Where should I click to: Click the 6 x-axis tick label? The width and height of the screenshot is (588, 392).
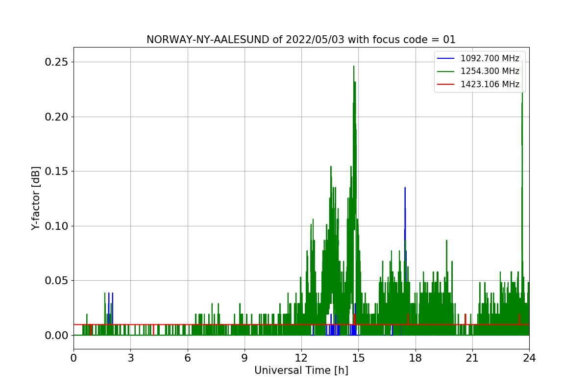pos(188,358)
